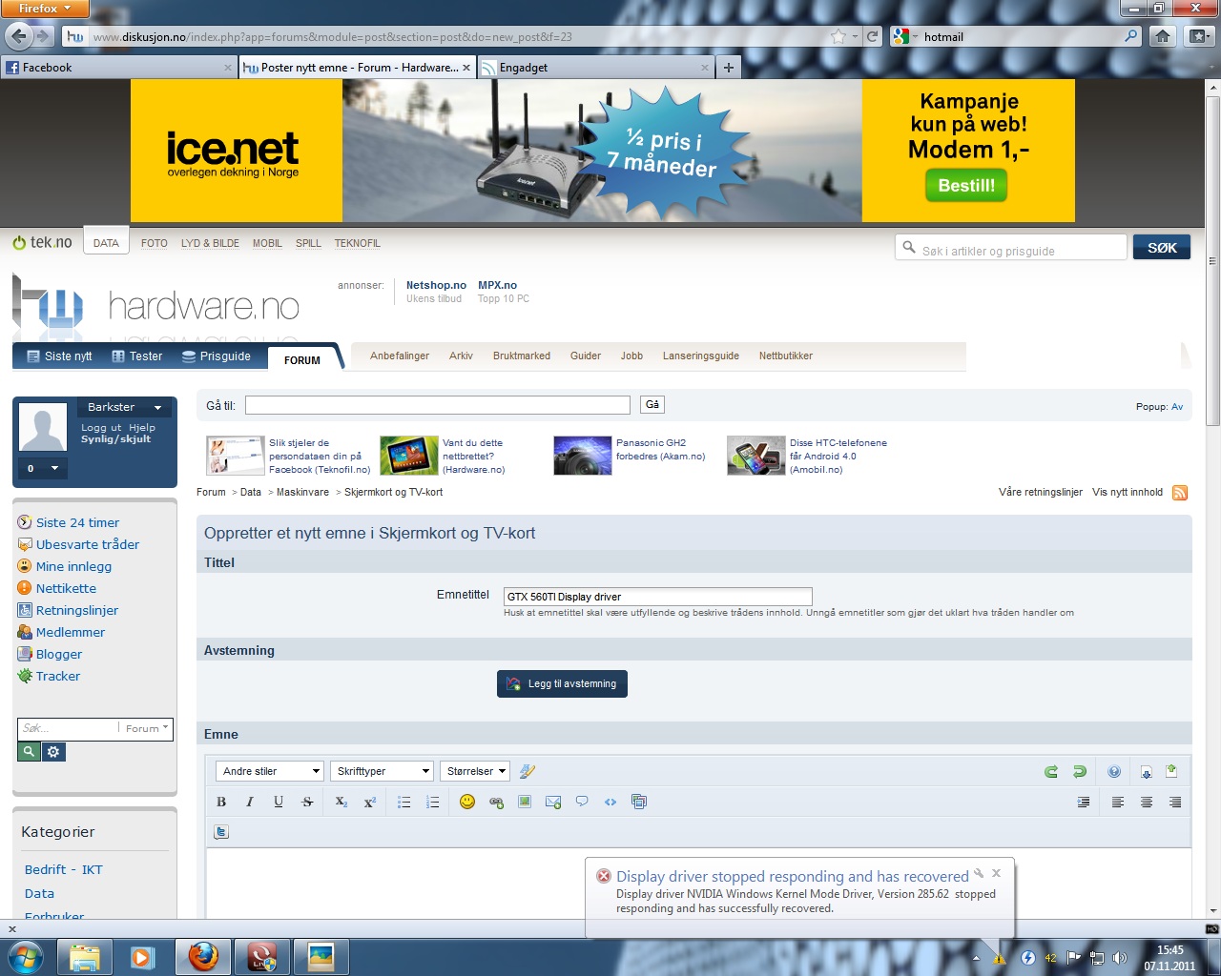The height and width of the screenshot is (976, 1221).
Task: Click the Legg til avstemning button
Action: point(562,683)
